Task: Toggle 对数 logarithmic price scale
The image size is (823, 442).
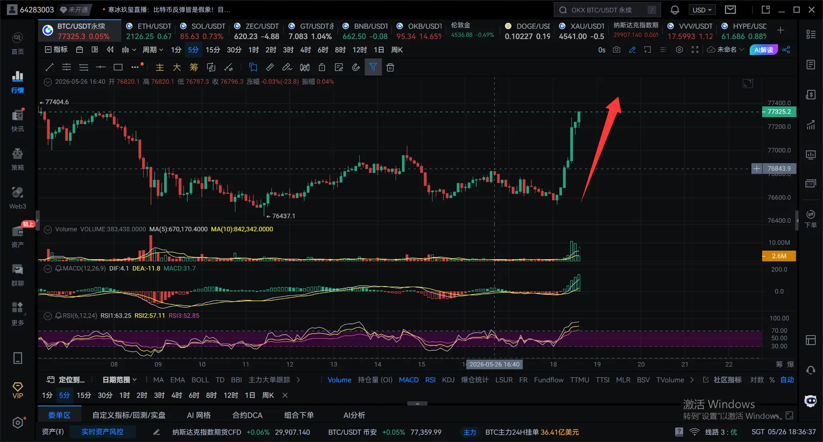Action: (x=757, y=380)
